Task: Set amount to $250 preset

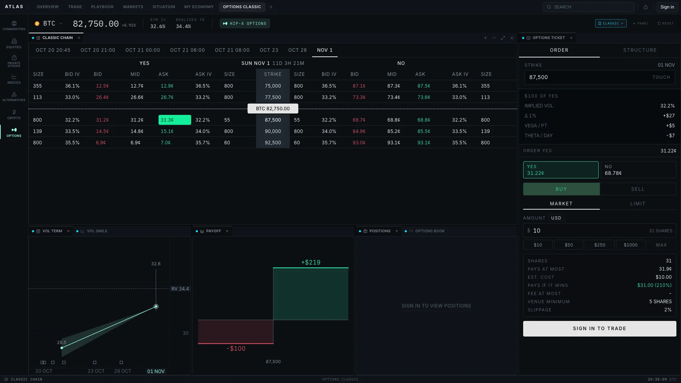Action: point(599,245)
